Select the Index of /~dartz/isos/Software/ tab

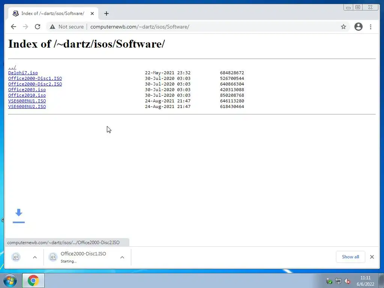pyautogui.click(x=53, y=13)
